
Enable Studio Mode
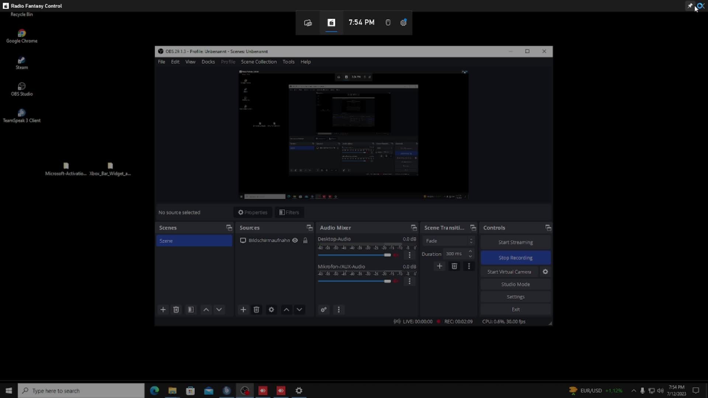[516, 284]
